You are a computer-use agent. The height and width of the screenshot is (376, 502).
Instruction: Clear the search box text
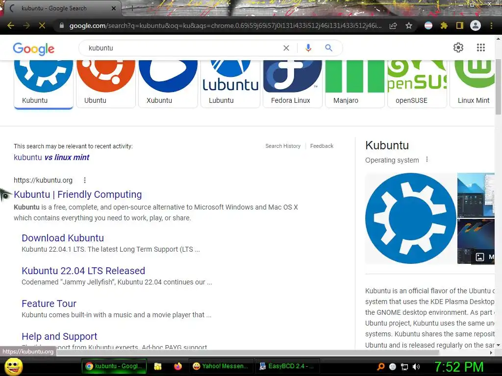tap(286, 48)
